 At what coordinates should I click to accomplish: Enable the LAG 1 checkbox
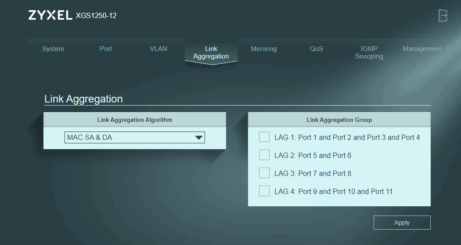264,137
